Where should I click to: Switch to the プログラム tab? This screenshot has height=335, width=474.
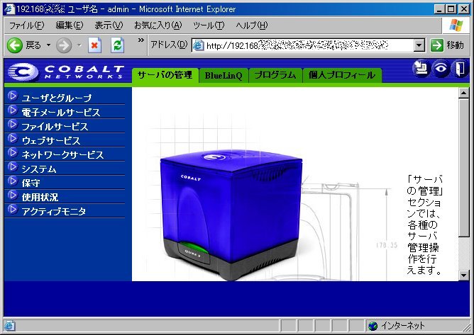(275, 75)
